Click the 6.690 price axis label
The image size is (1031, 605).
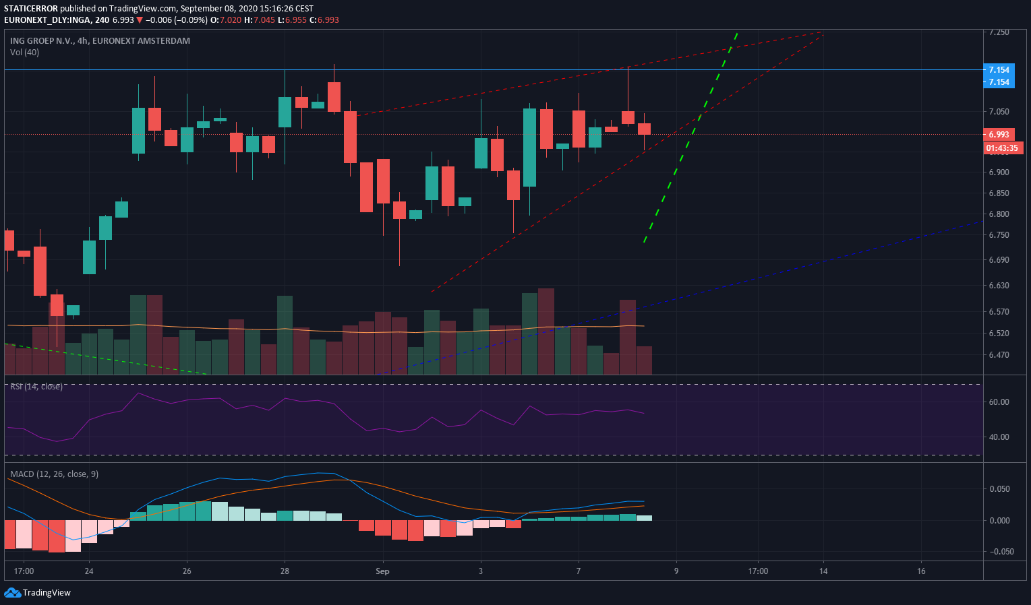pos(999,260)
